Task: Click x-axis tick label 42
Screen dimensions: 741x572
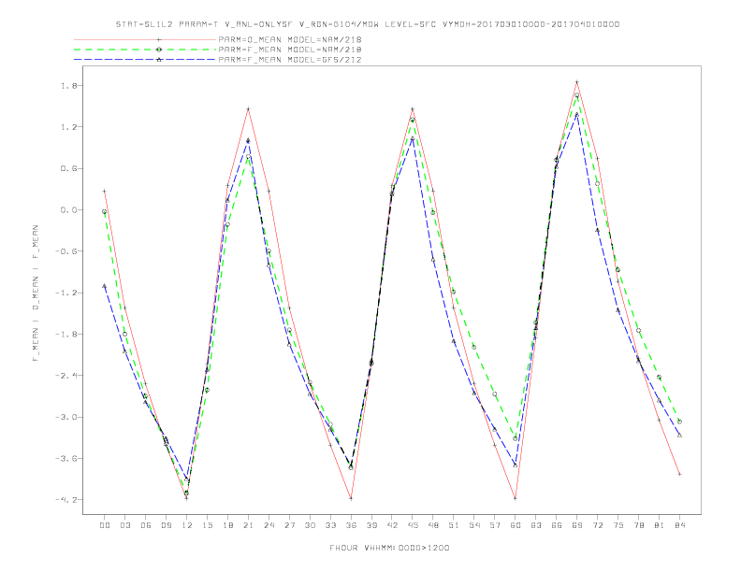Action: click(x=392, y=525)
